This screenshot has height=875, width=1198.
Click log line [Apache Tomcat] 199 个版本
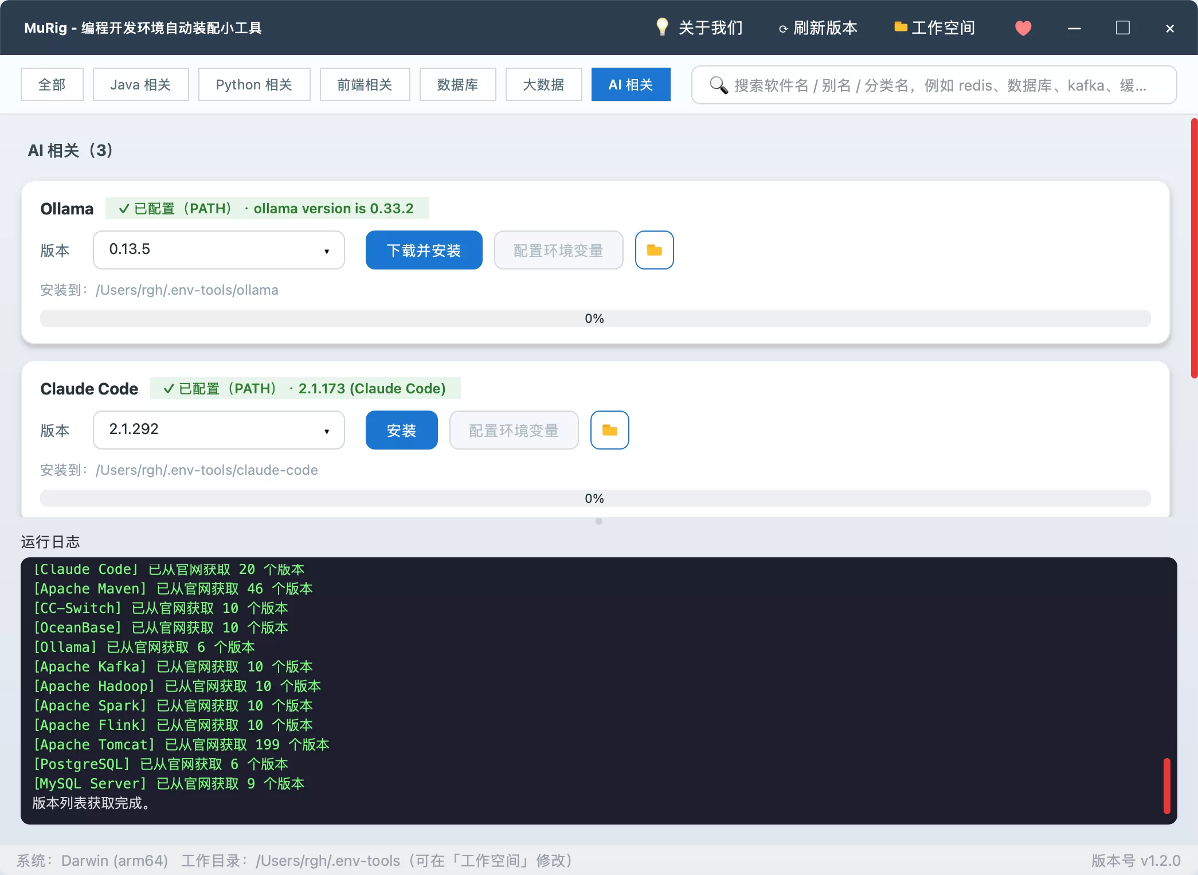pyautogui.click(x=181, y=744)
